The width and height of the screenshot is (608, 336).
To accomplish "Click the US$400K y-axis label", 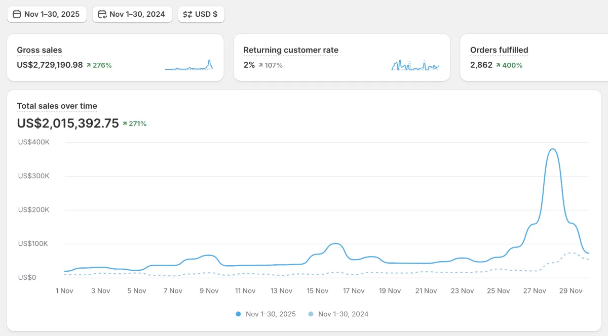I will click(x=34, y=142).
